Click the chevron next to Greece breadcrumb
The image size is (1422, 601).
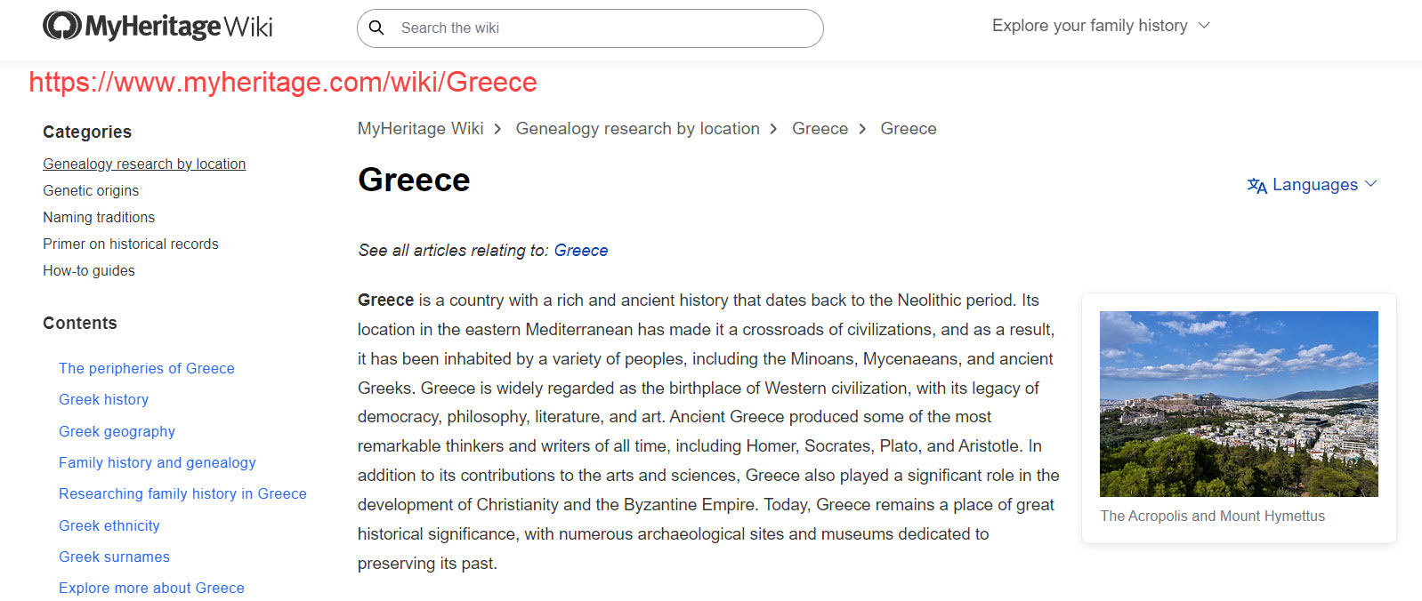click(862, 128)
